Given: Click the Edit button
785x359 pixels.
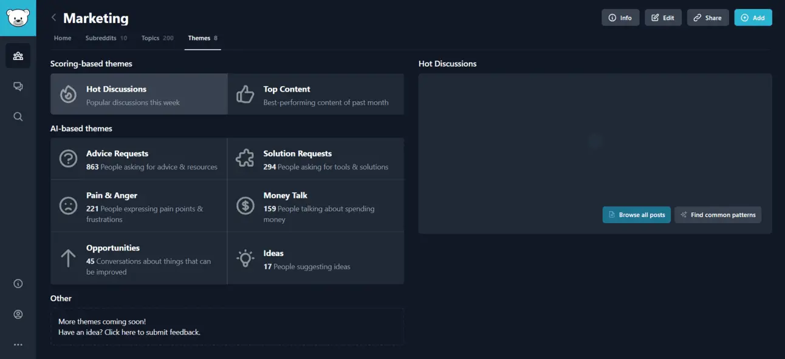Looking at the screenshot, I should pyautogui.click(x=663, y=18).
